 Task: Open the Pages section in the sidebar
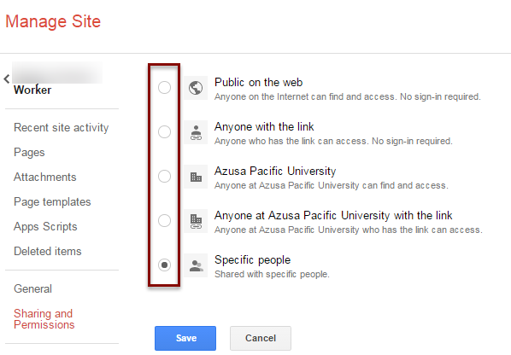point(29,152)
